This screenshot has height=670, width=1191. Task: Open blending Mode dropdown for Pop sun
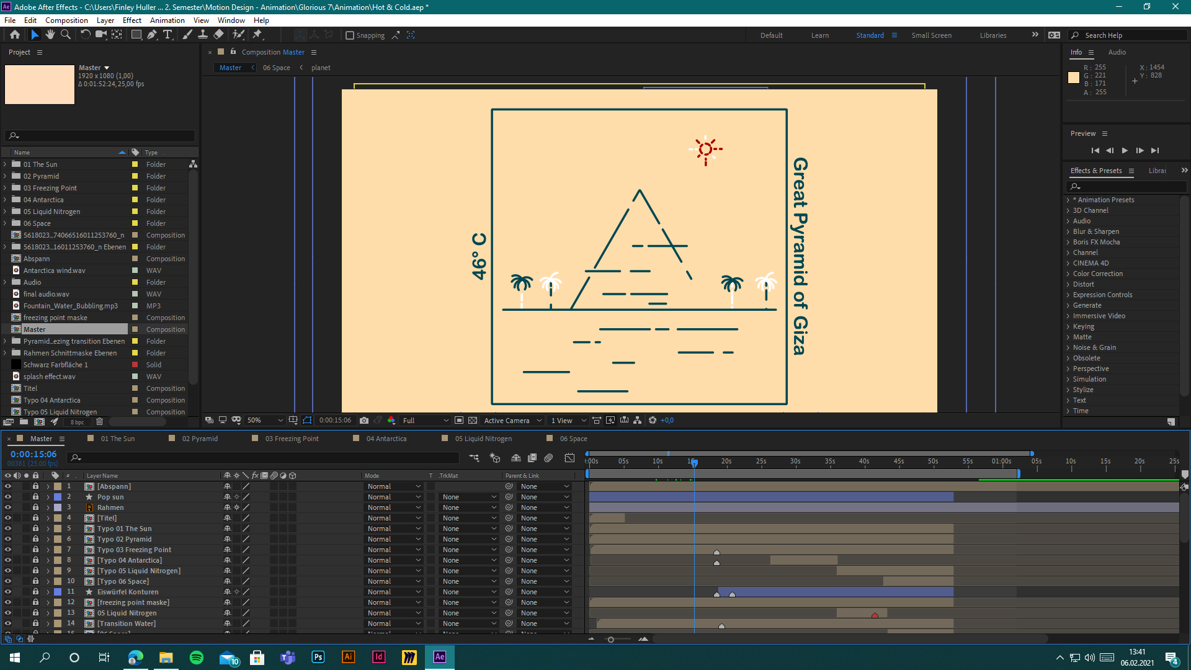click(394, 497)
